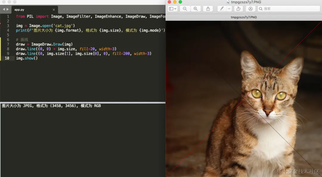The width and height of the screenshot is (322, 177).
Task: Select the tmpgzszs7y7.PNG tab bar title
Action: 244,17
